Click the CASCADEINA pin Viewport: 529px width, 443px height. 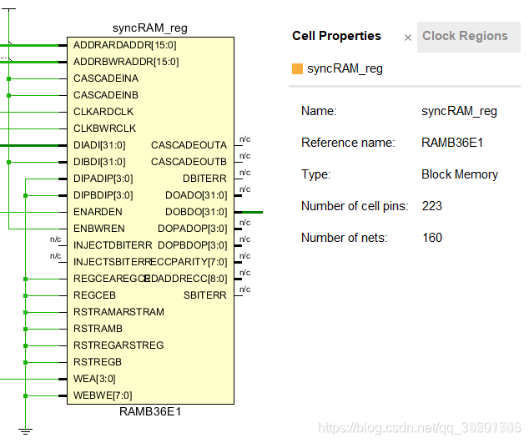click(x=106, y=78)
